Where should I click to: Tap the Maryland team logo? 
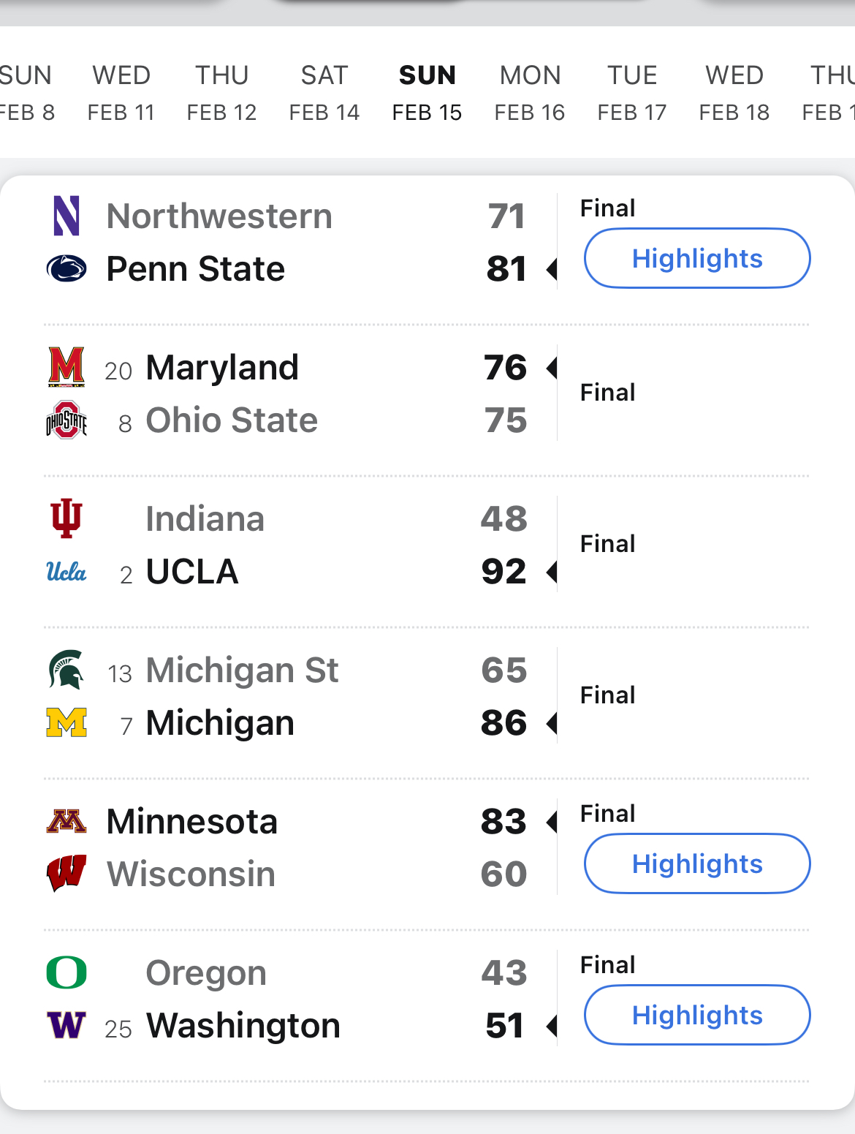click(66, 367)
